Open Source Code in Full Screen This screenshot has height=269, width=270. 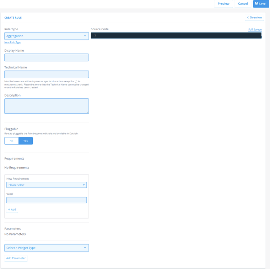pos(255,30)
